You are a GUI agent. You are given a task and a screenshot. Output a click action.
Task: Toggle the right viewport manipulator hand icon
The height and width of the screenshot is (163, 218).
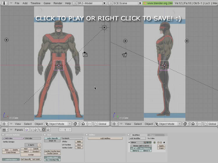click(206, 124)
